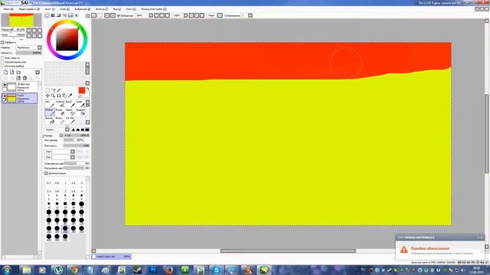490x275 pixels.
Task: Toggle the RGB slider panel
Action: pyautogui.click(x=53, y=15)
